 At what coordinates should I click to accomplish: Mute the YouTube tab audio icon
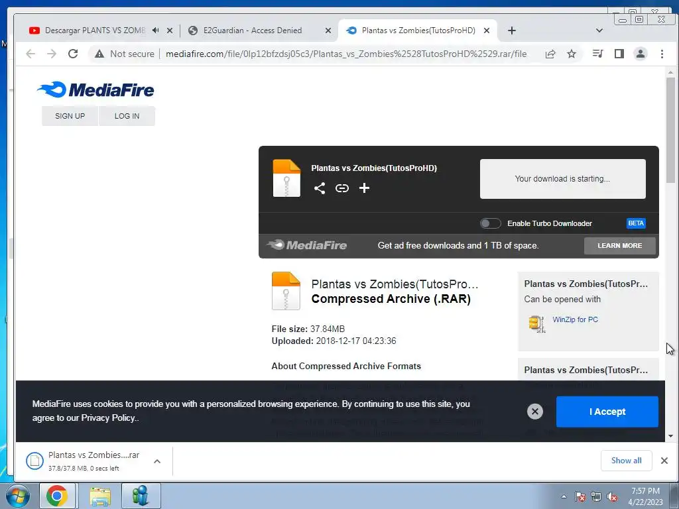coord(155,30)
